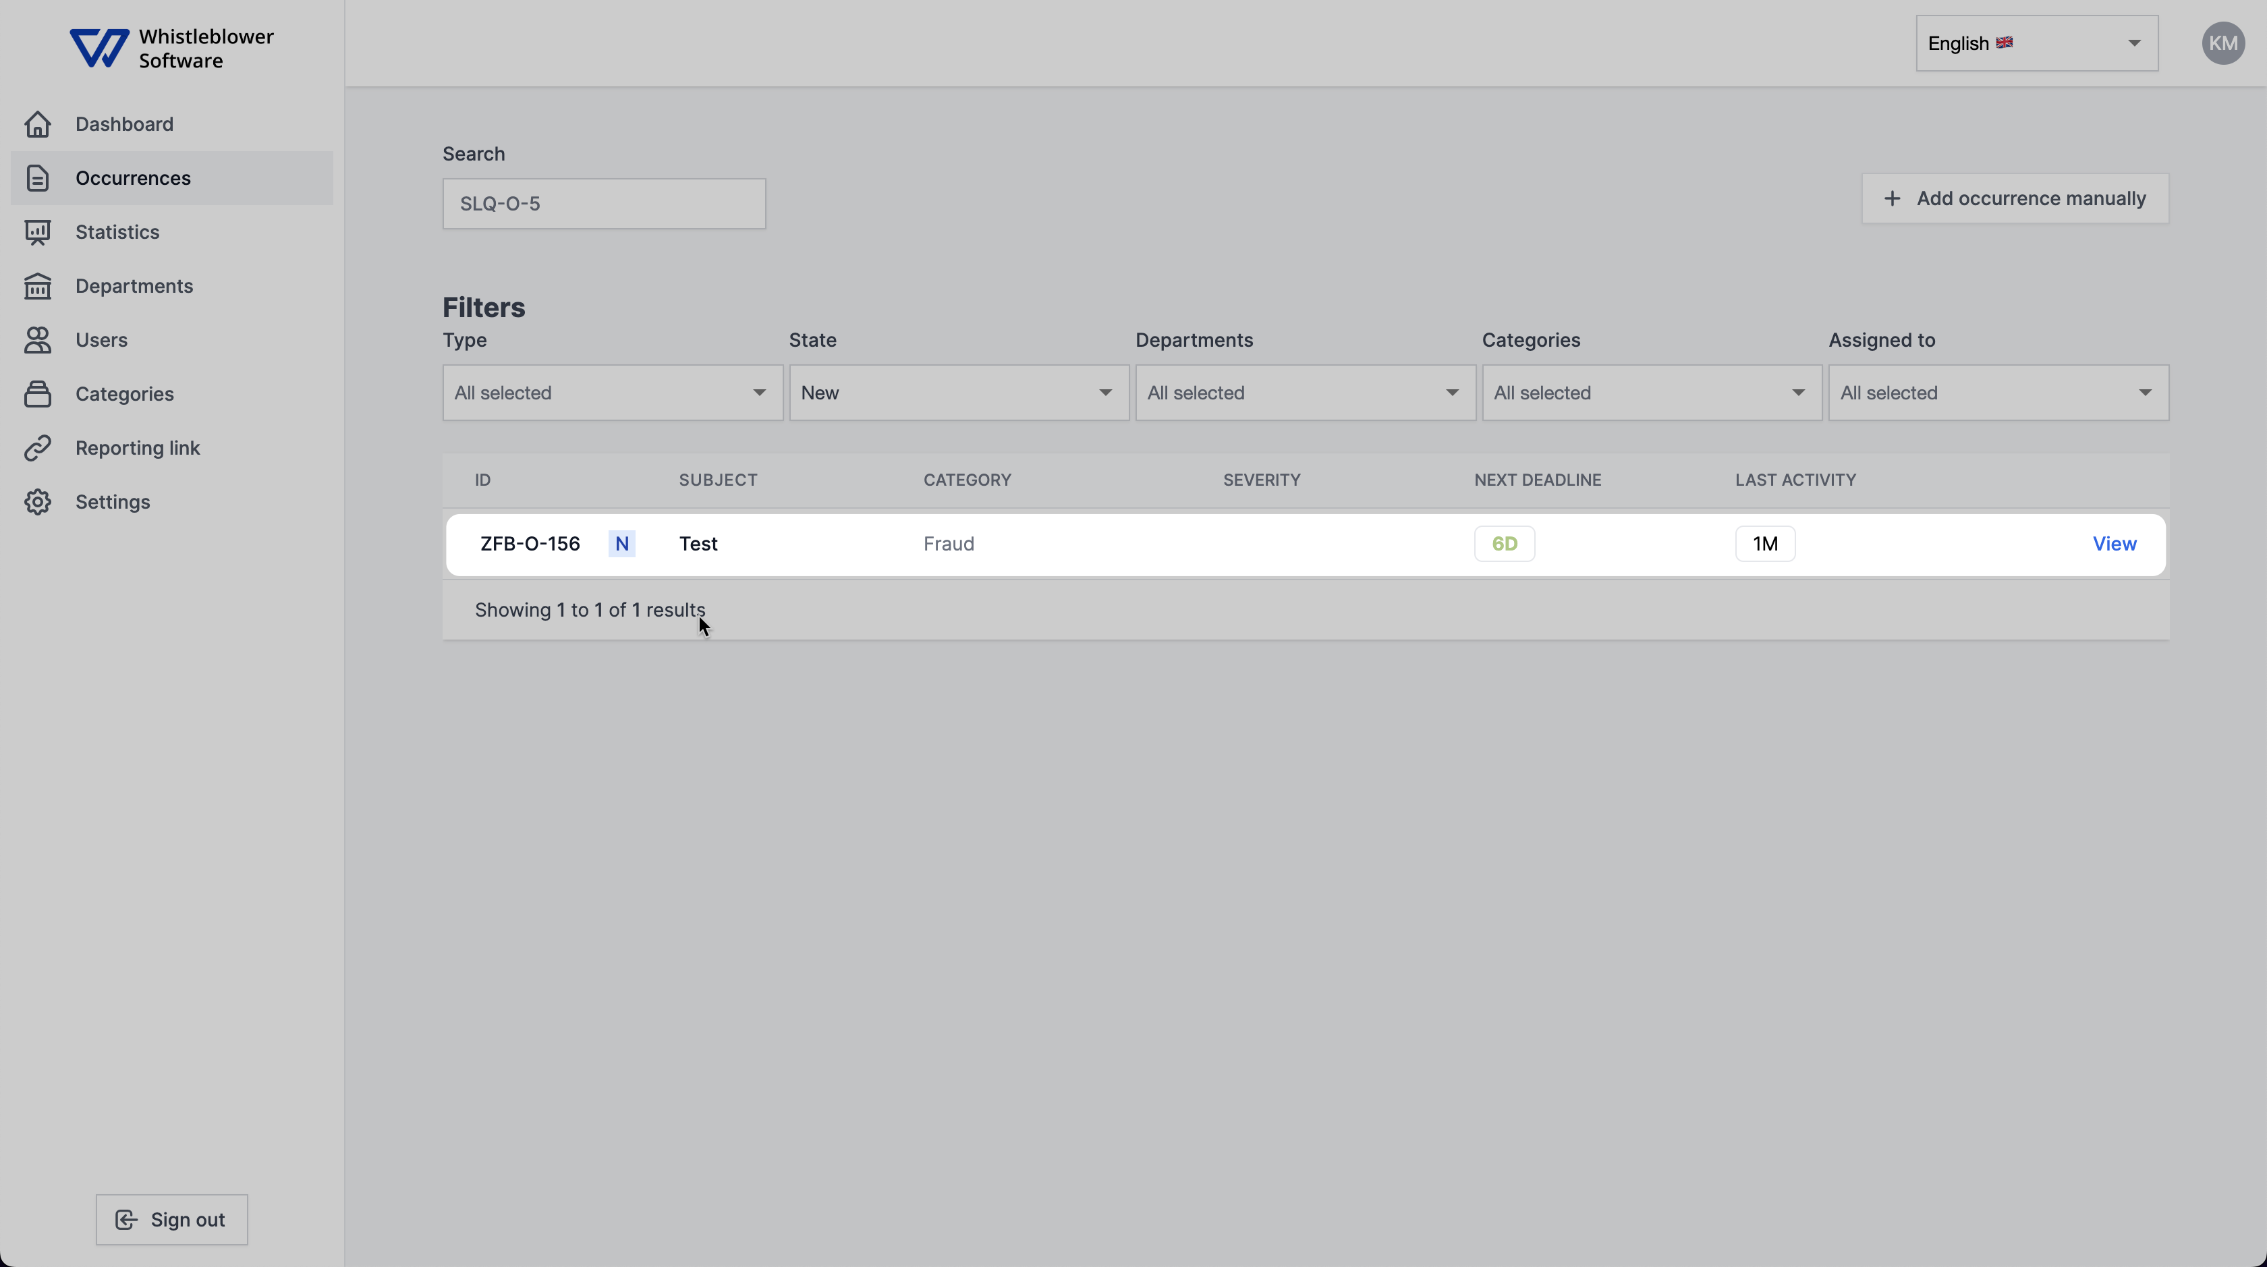Open the Categories filter dropdown
This screenshot has width=2267, height=1267.
pyautogui.click(x=1651, y=393)
